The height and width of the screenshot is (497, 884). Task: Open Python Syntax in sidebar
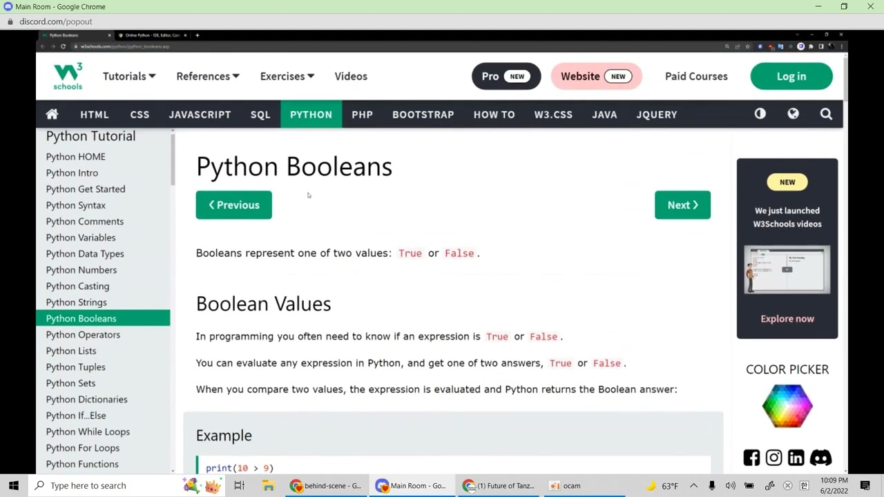pyautogui.click(x=76, y=205)
